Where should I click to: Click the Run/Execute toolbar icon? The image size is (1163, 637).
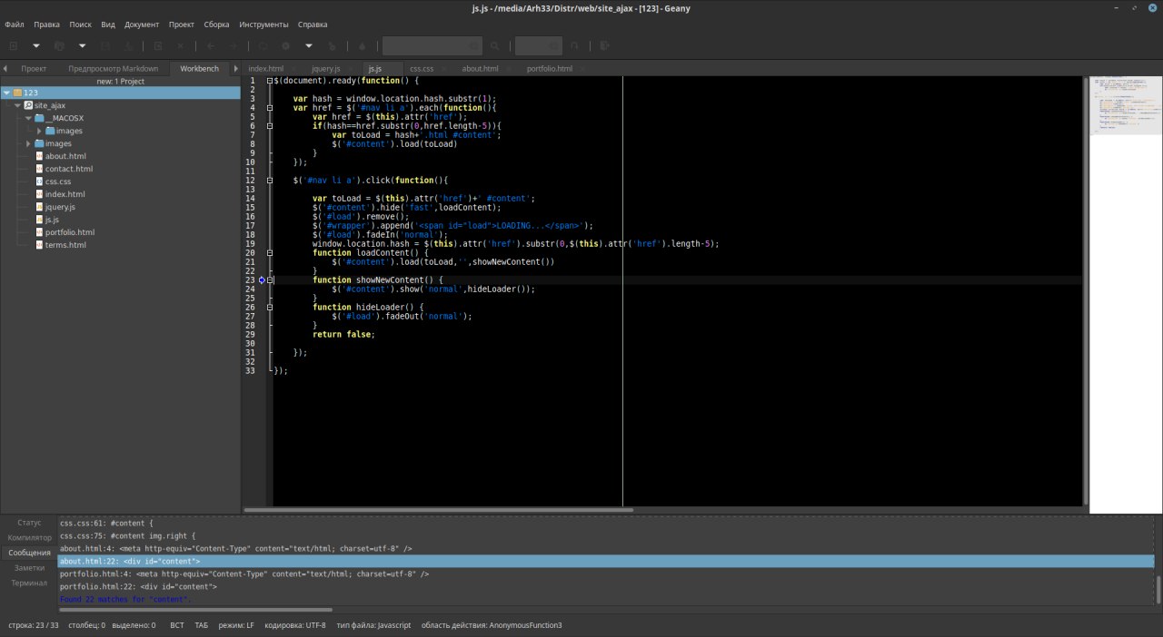click(332, 45)
